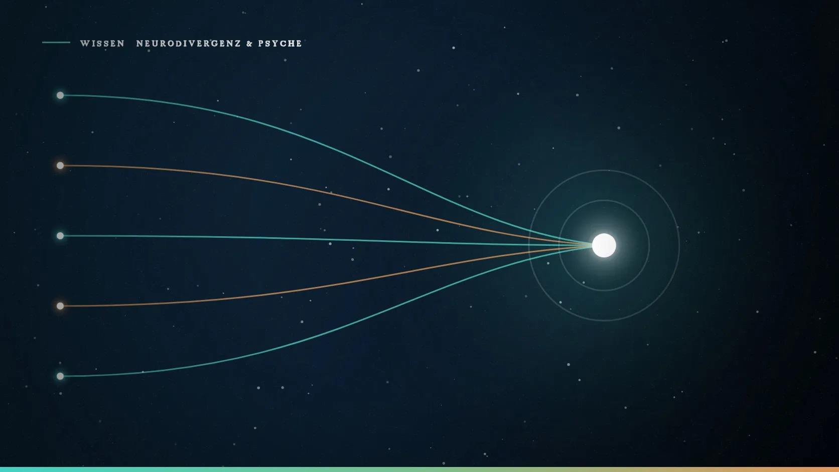Select the "NEURODIVERGENZ & PSYCHE" heading text

coord(219,44)
